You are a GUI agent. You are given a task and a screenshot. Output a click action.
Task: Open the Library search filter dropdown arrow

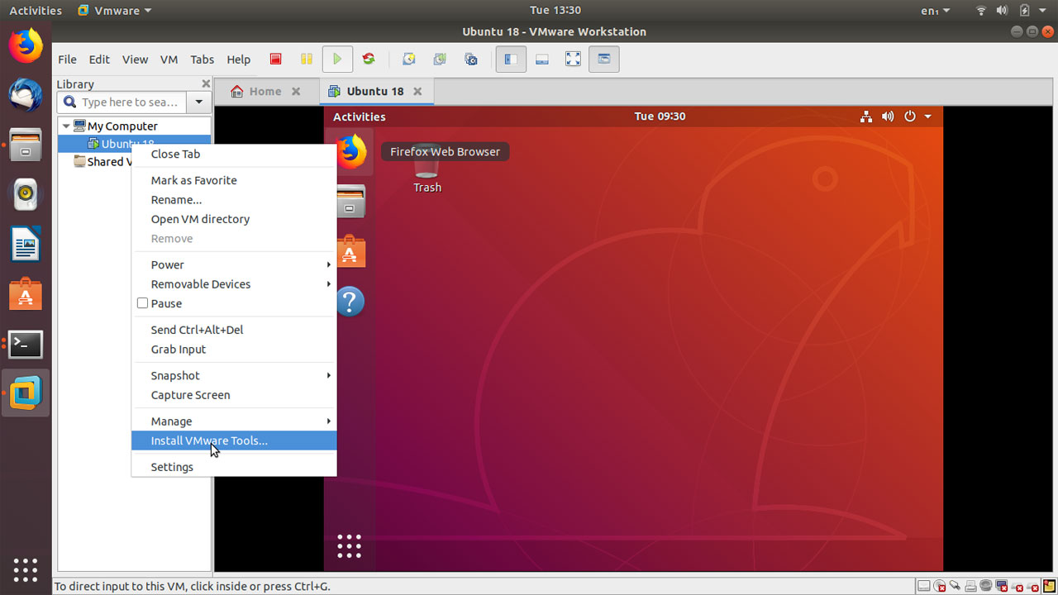(198, 102)
